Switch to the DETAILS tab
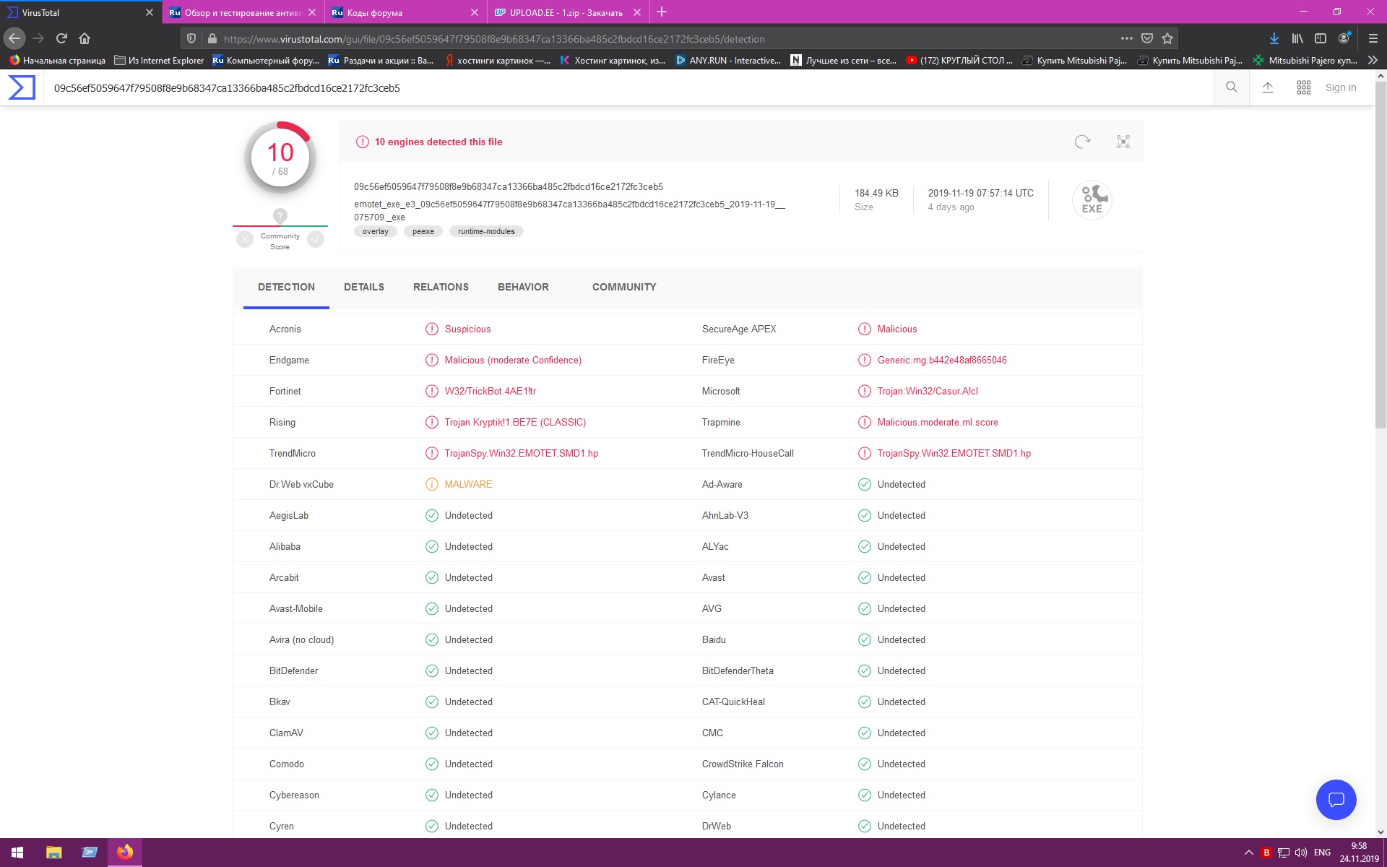The width and height of the screenshot is (1387, 867). point(364,287)
